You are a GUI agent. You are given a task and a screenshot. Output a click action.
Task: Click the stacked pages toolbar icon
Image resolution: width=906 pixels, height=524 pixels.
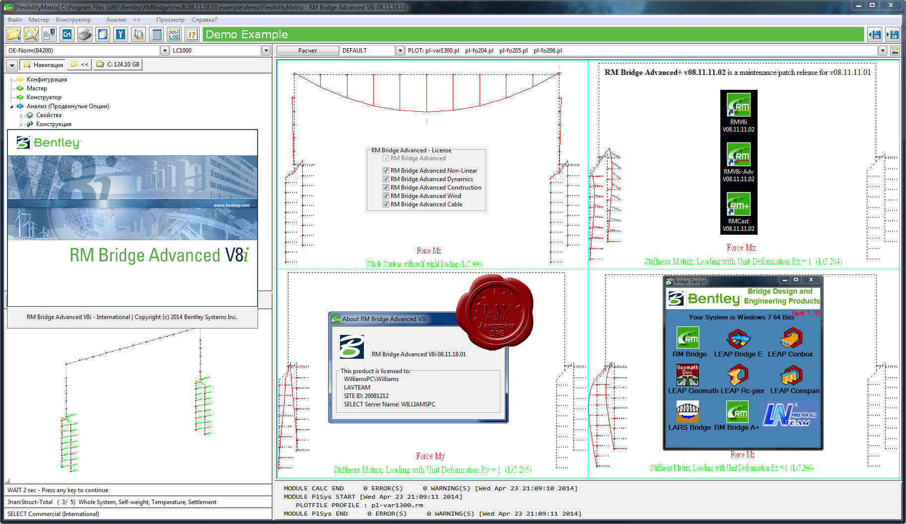(103, 34)
